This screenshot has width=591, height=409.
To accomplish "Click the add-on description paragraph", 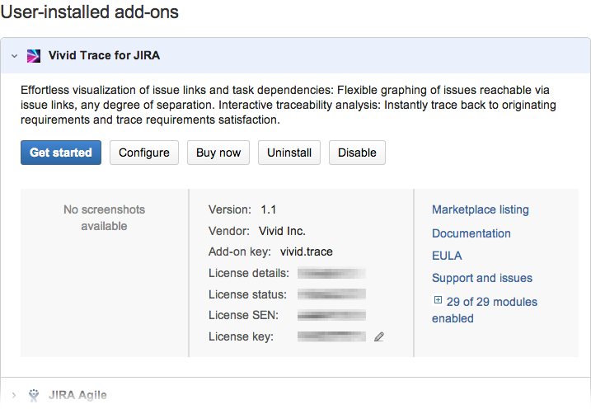I will coord(288,105).
